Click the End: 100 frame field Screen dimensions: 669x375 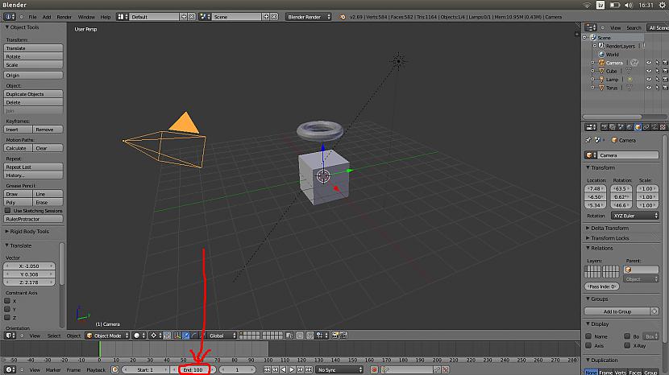193,369
